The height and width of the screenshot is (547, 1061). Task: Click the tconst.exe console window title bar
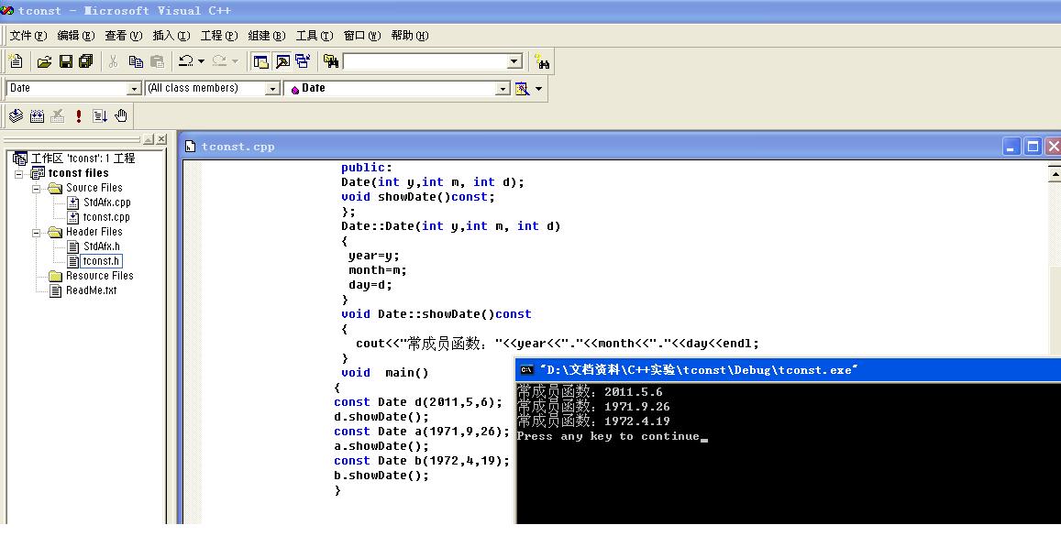click(789, 370)
